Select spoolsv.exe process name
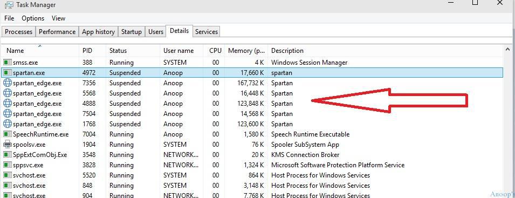 click(29, 145)
